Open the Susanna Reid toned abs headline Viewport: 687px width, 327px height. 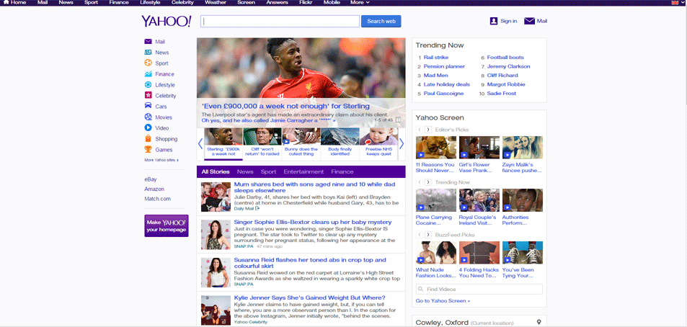pos(310,263)
